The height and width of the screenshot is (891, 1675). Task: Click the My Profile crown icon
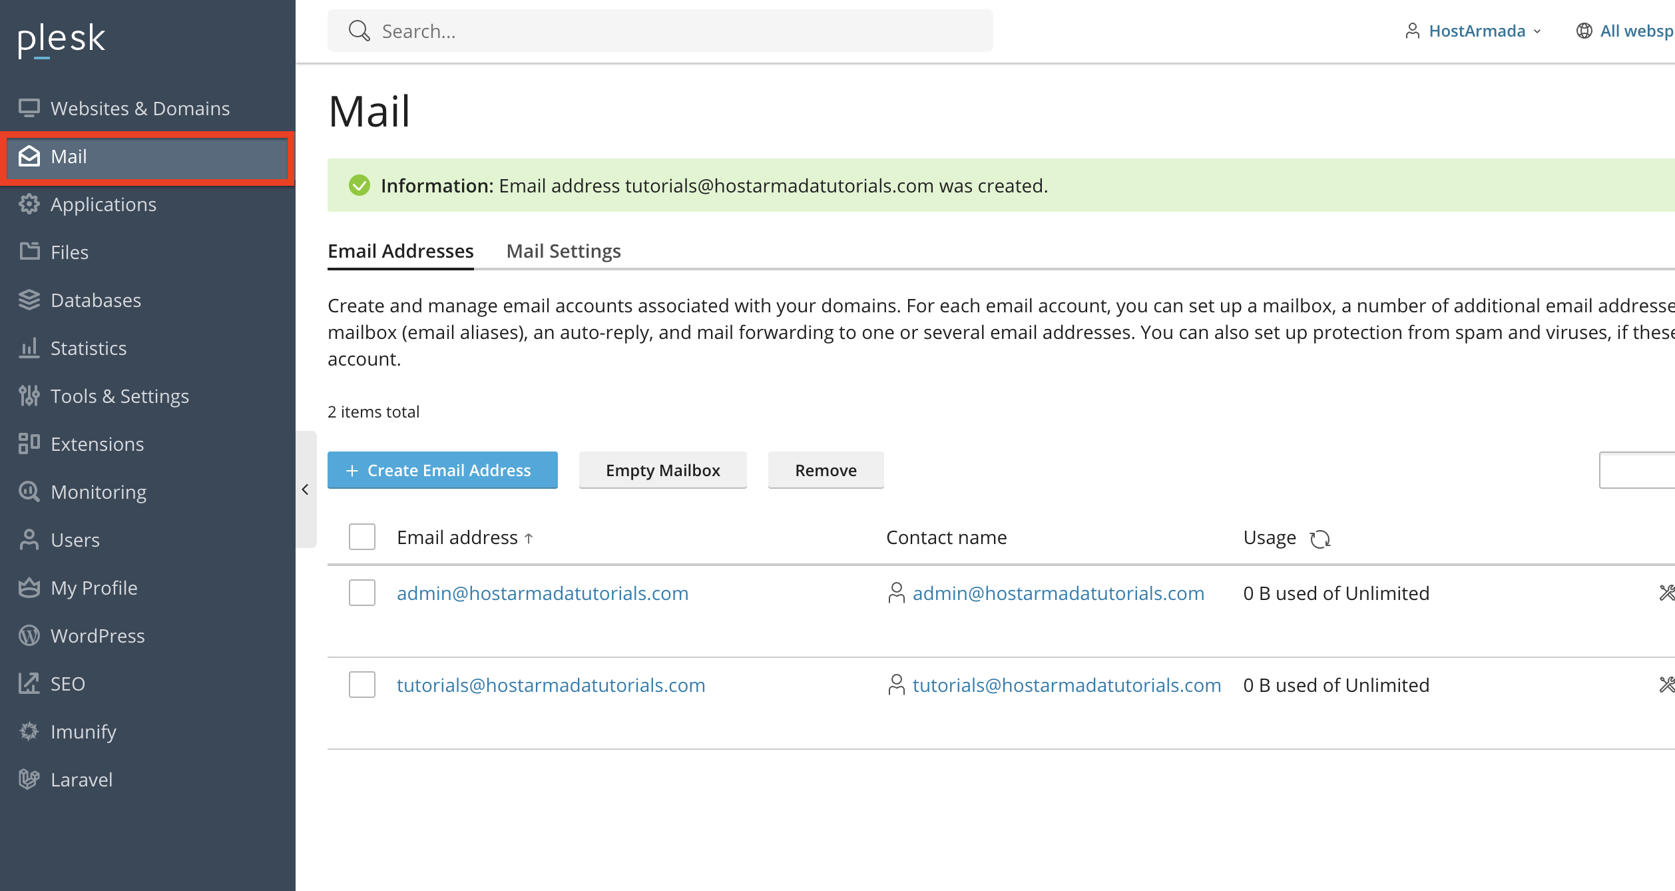(x=29, y=587)
